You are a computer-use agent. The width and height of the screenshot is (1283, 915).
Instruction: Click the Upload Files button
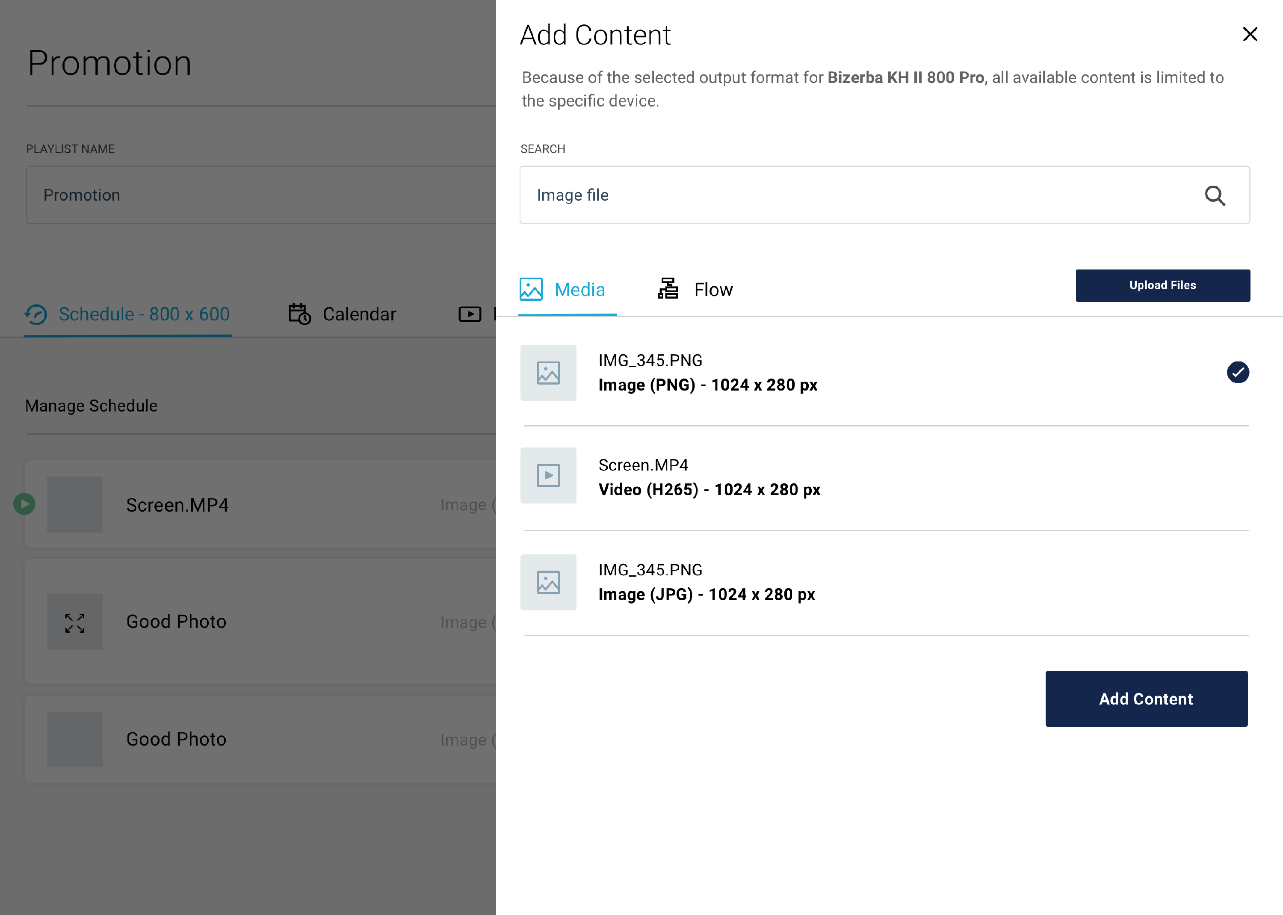[x=1162, y=286]
